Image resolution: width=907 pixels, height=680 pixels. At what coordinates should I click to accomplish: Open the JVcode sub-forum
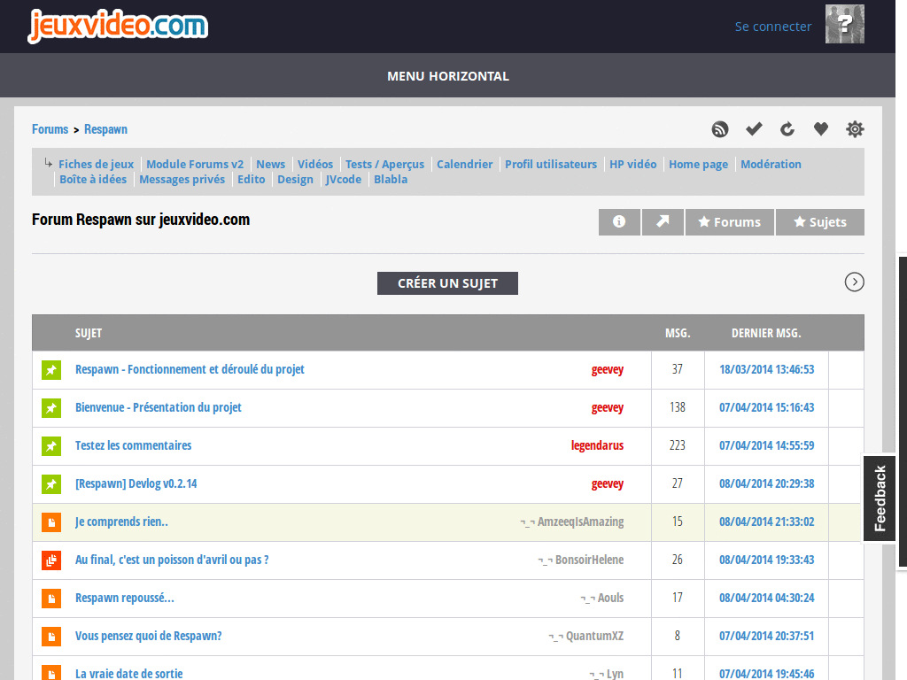(344, 179)
